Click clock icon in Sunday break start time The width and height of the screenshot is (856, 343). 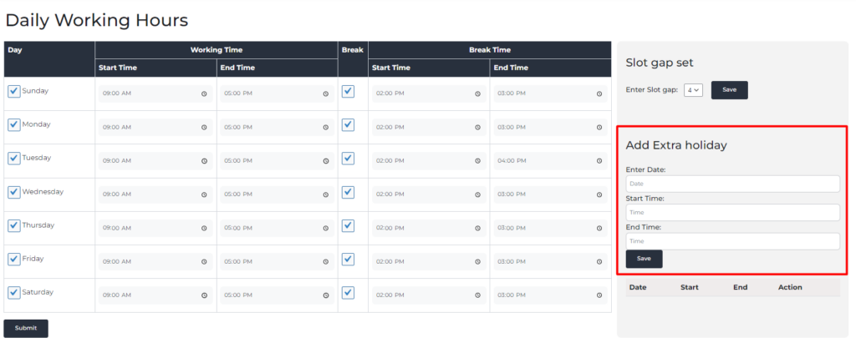pos(477,93)
